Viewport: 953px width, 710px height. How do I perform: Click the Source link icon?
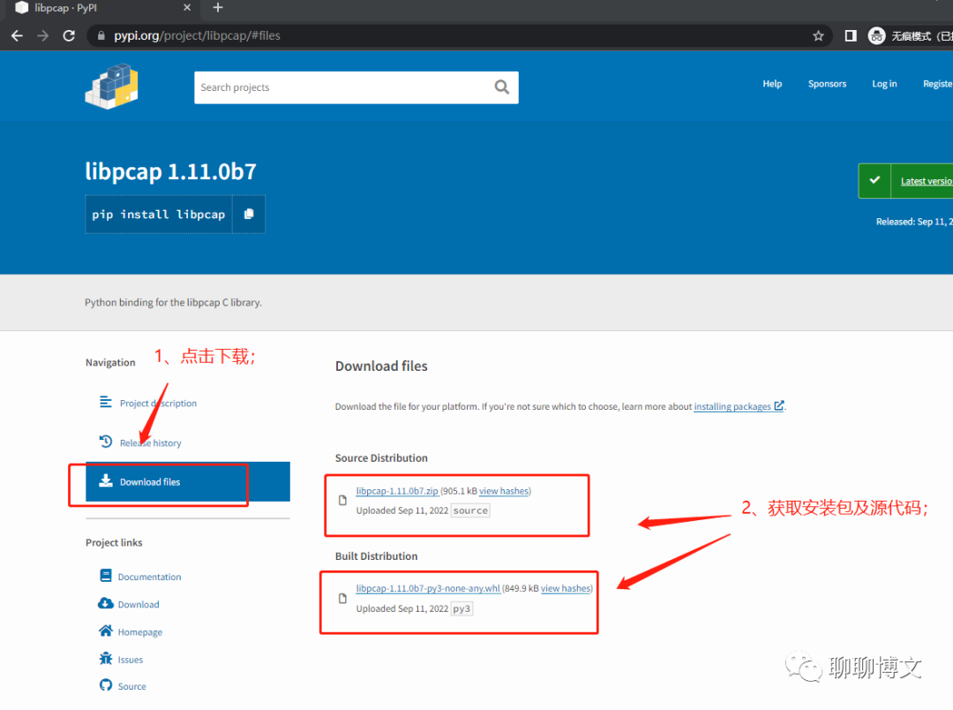[x=104, y=686]
